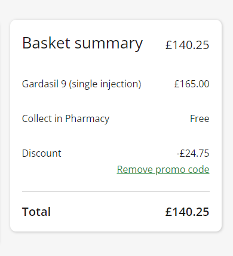Image resolution: width=233 pixels, height=256 pixels.
Task: Select the bold Total label
Action: (36, 212)
